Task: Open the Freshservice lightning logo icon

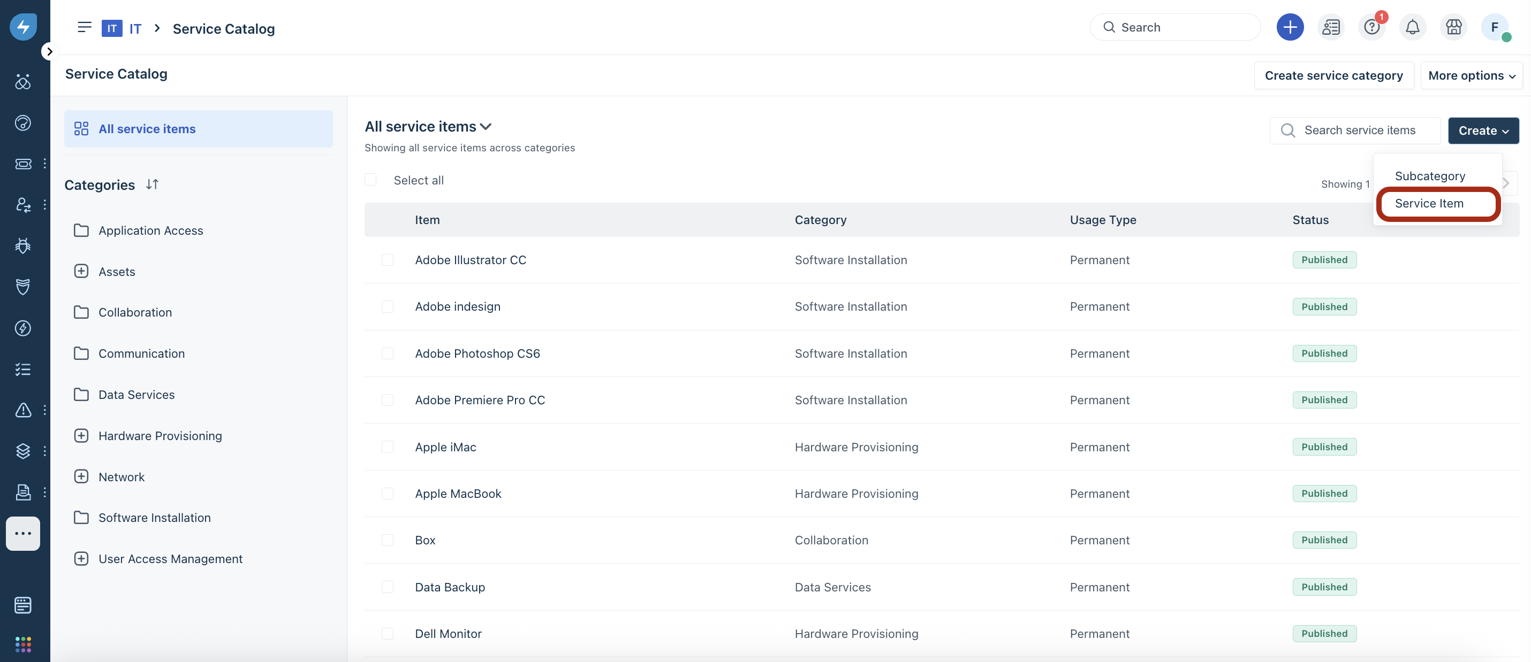Action: click(x=23, y=27)
